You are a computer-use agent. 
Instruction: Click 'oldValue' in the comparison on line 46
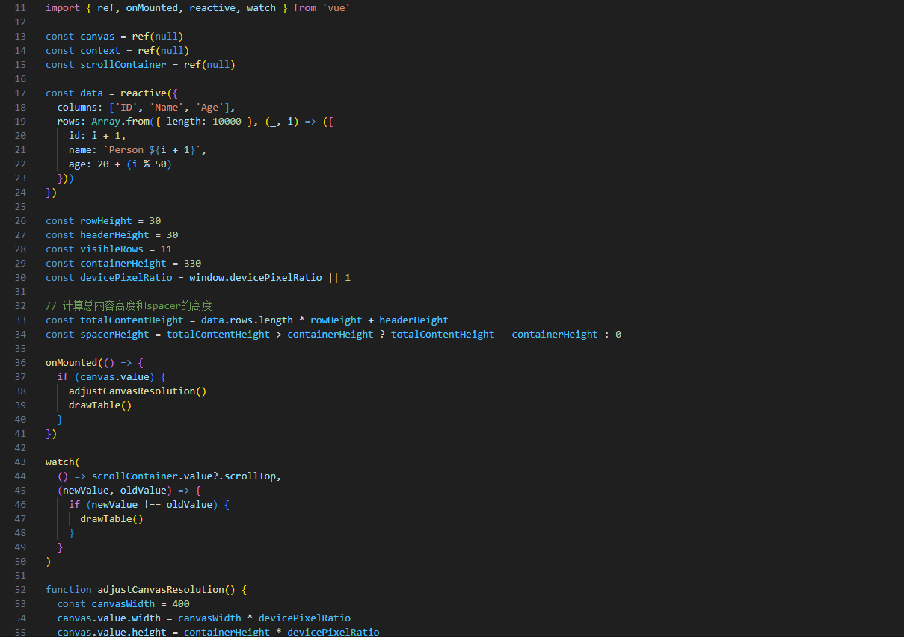[190, 504]
